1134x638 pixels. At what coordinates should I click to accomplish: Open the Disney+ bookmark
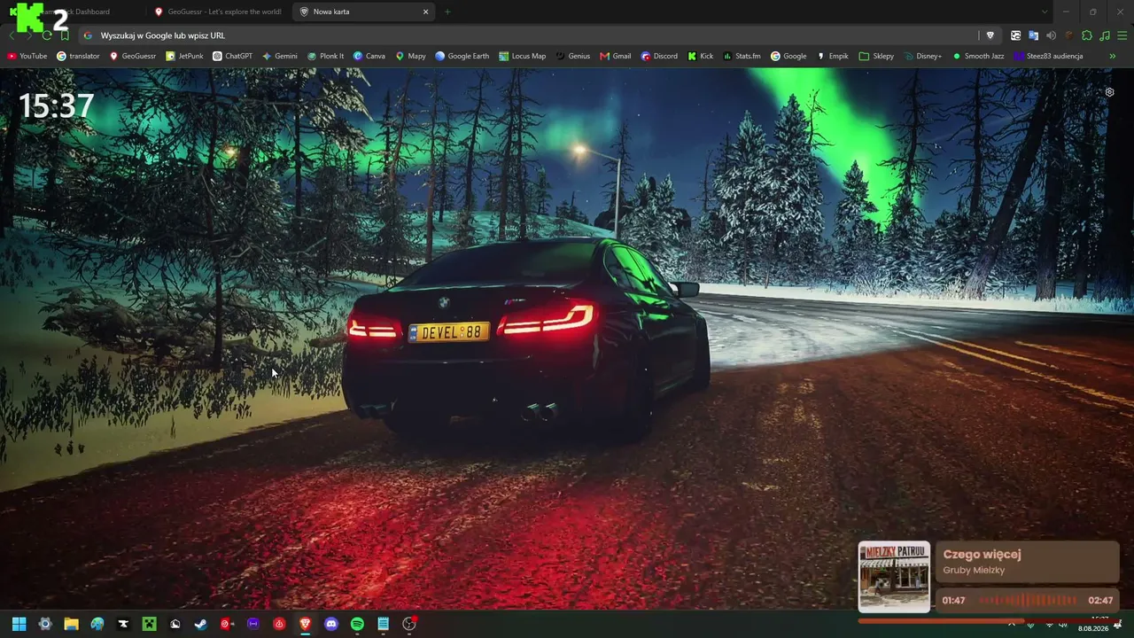[x=922, y=56]
